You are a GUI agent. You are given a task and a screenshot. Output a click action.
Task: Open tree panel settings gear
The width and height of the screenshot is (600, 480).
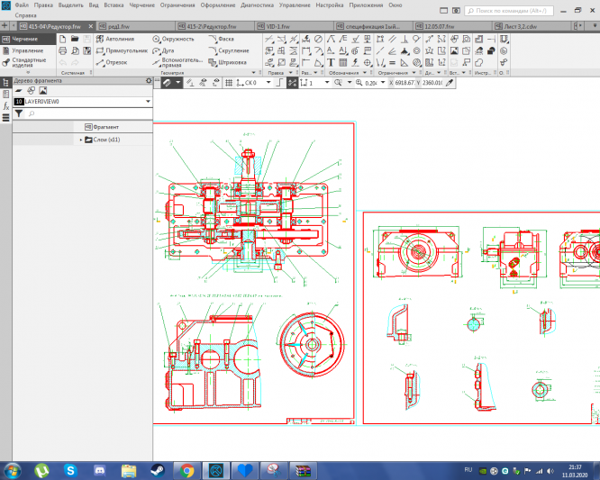tap(149, 81)
